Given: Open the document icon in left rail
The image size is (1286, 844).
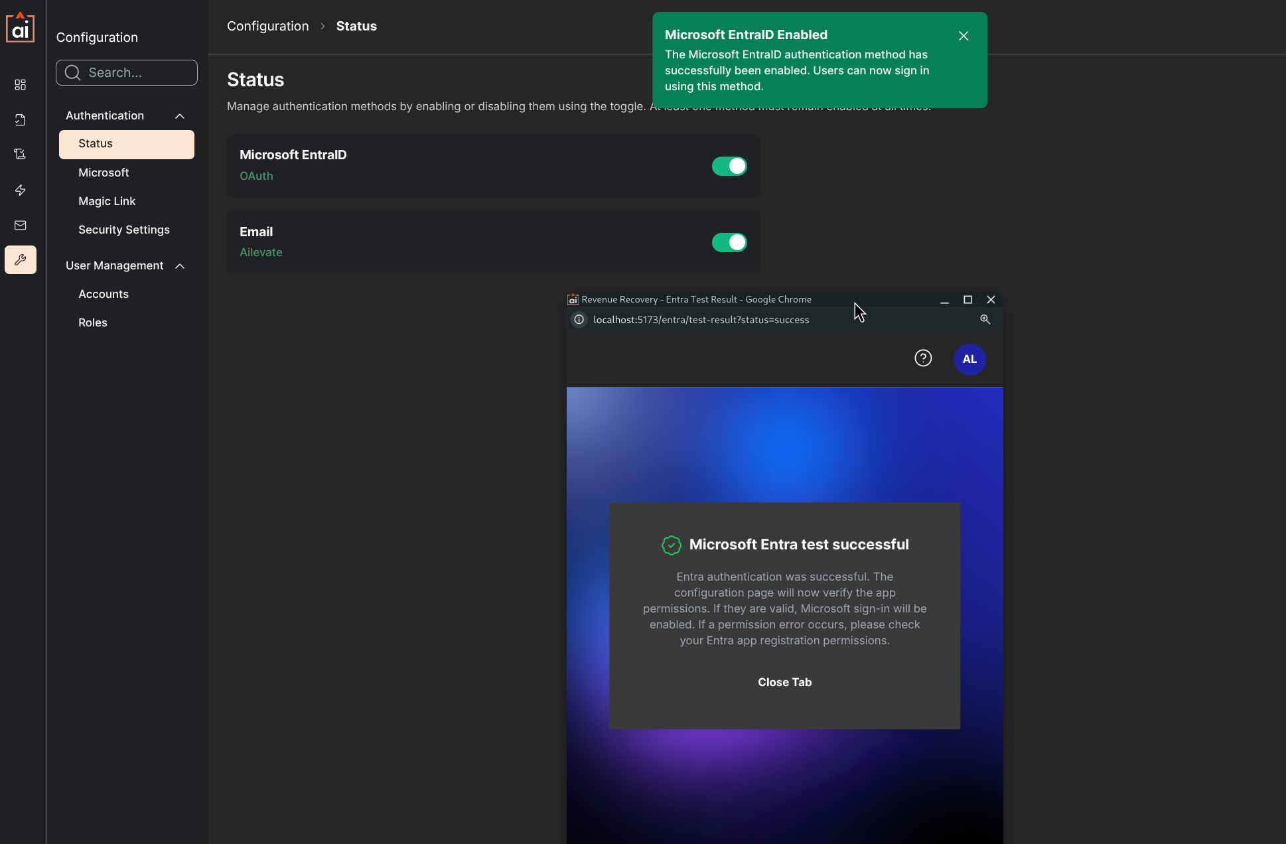Looking at the screenshot, I should tap(21, 120).
